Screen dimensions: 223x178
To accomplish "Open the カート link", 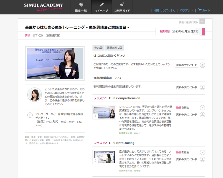I will [x=206, y=10].
